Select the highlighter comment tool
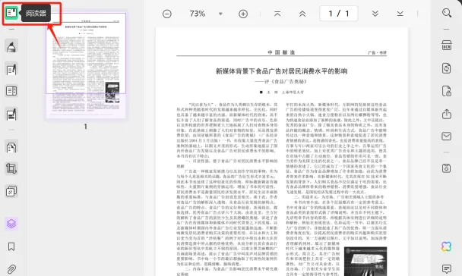 (11, 46)
